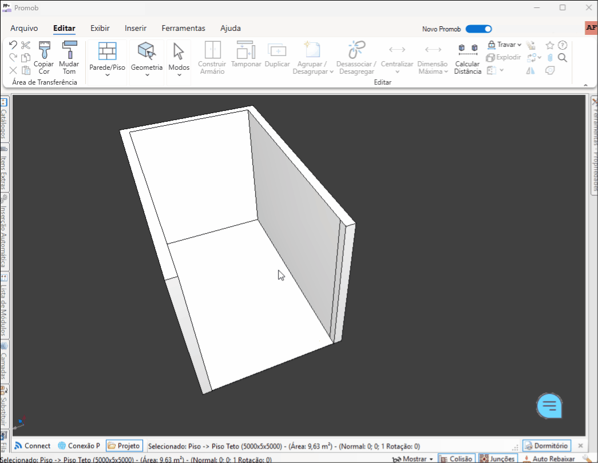Click the undo arrow icon
598x463 pixels.
pyautogui.click(x=13, y=45)
